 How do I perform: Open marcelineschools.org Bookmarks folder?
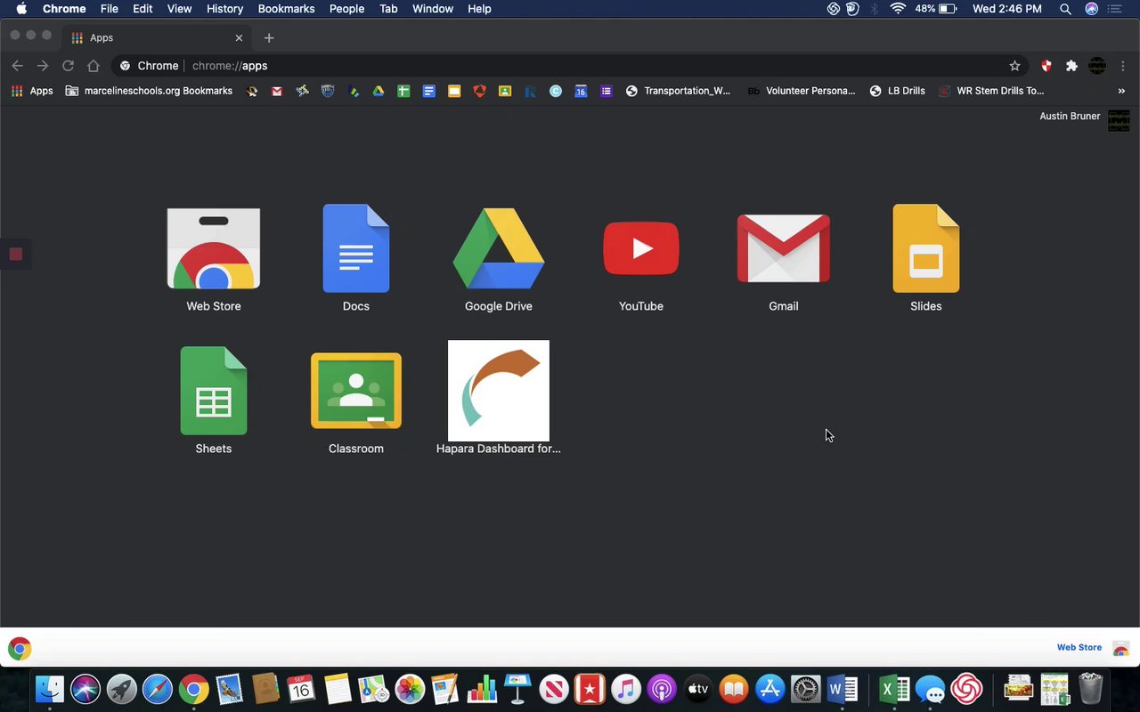(149, 91)
